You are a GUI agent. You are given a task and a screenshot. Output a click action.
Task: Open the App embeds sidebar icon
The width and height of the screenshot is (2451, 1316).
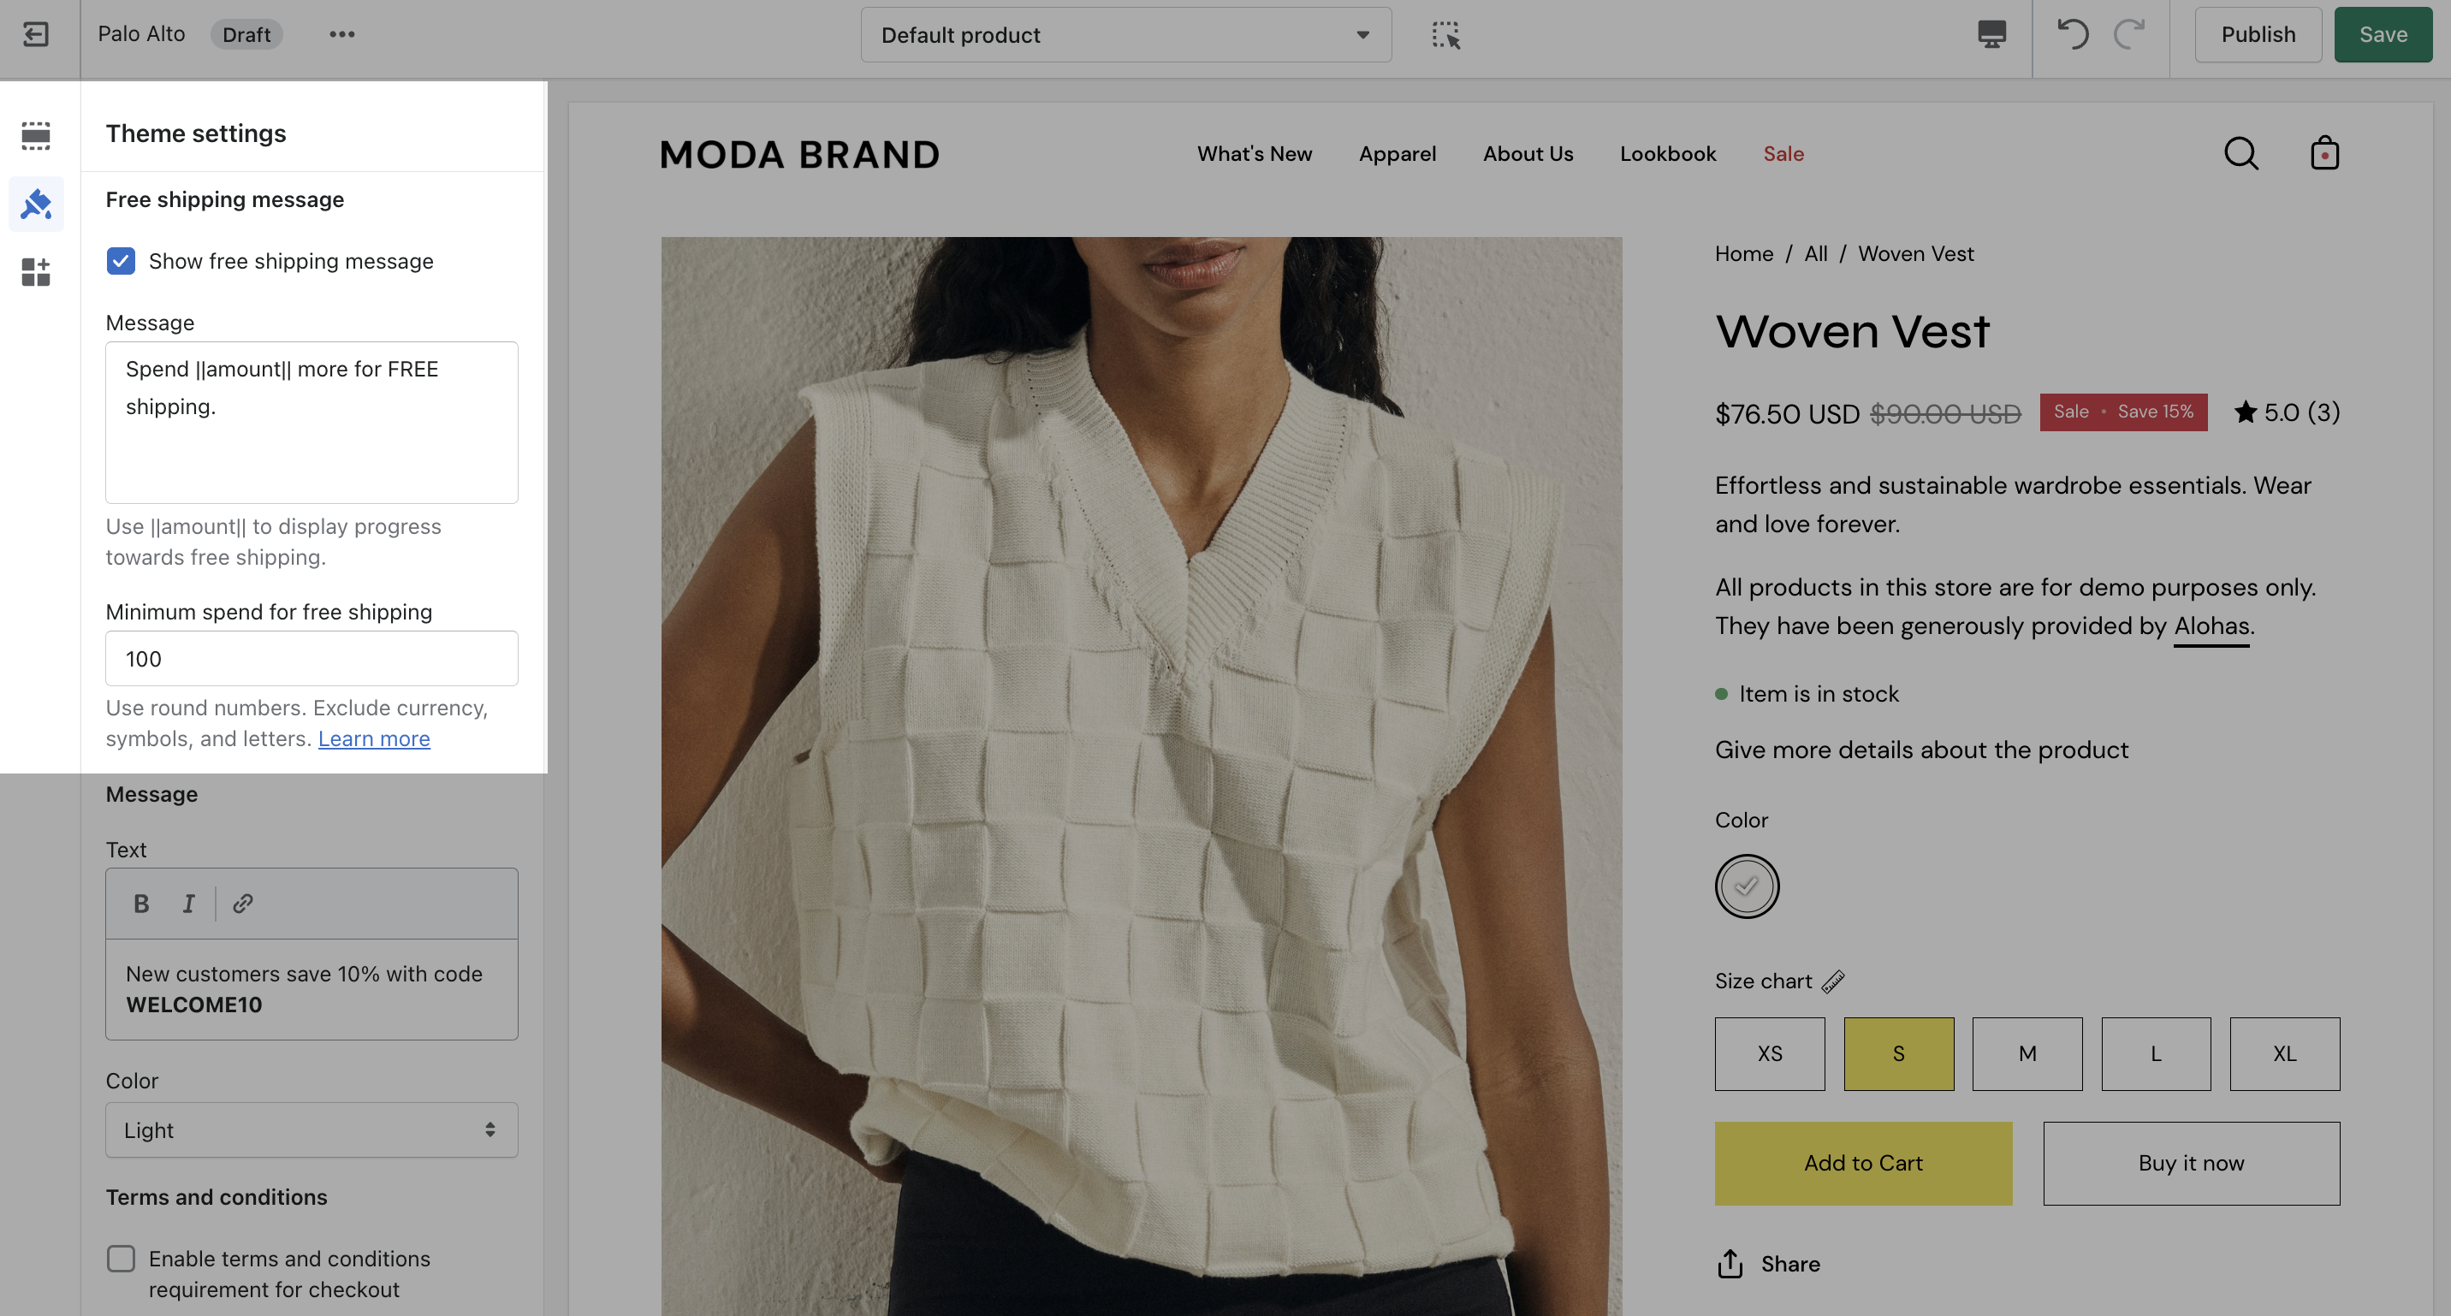tap(36, 272)
